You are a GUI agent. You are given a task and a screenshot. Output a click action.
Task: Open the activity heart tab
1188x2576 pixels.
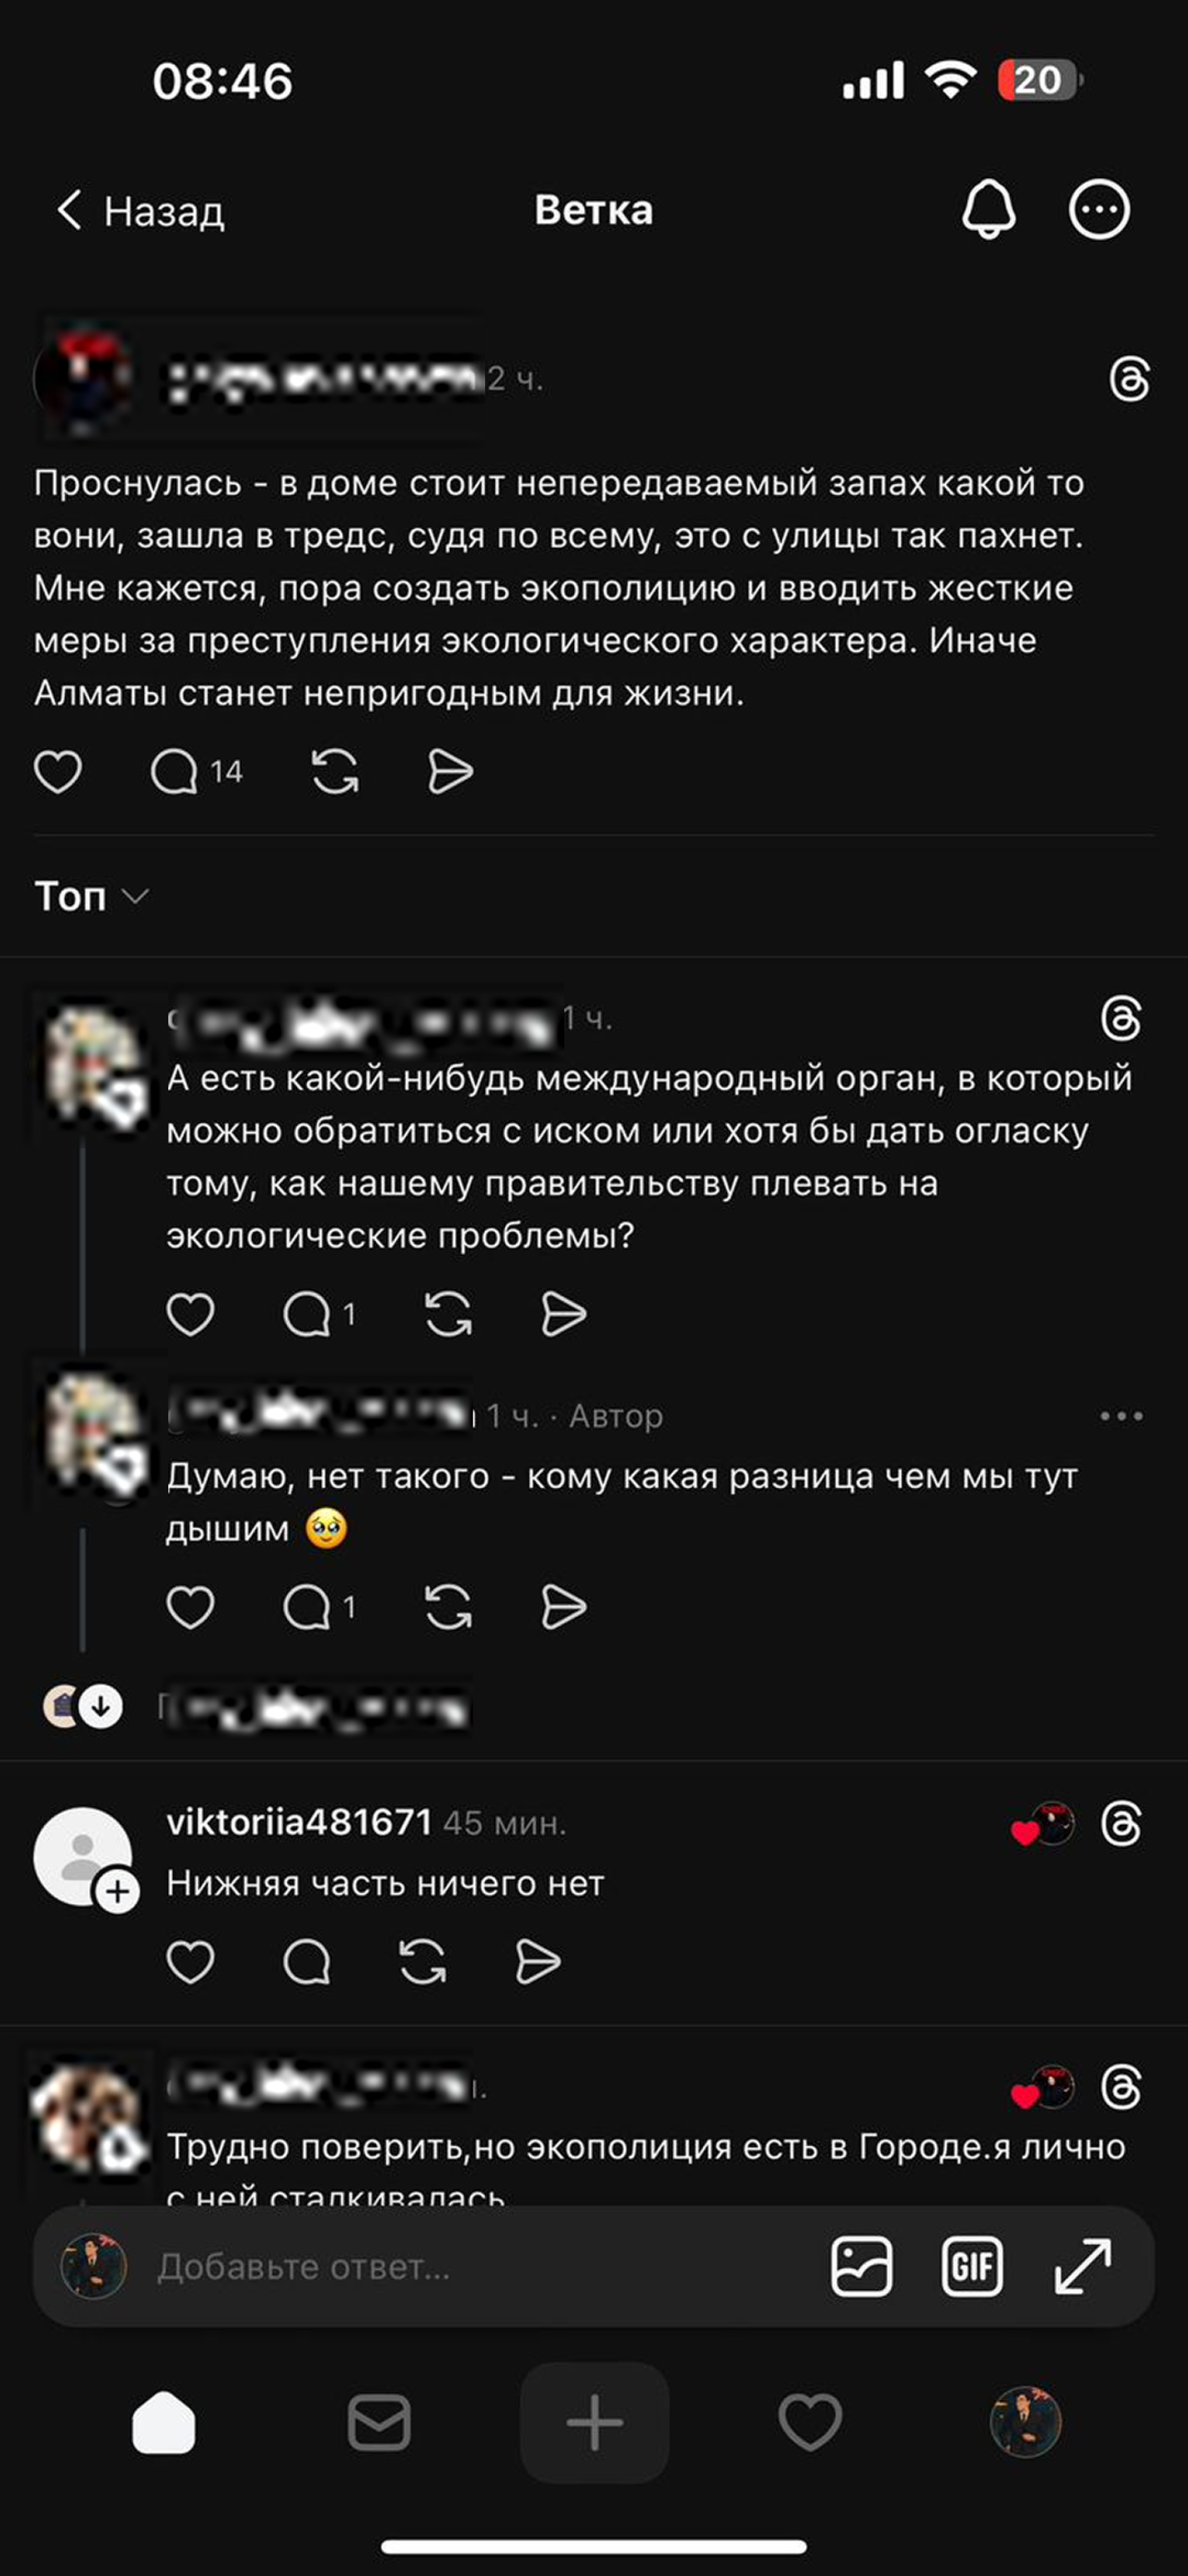[x=810, y=2422]
